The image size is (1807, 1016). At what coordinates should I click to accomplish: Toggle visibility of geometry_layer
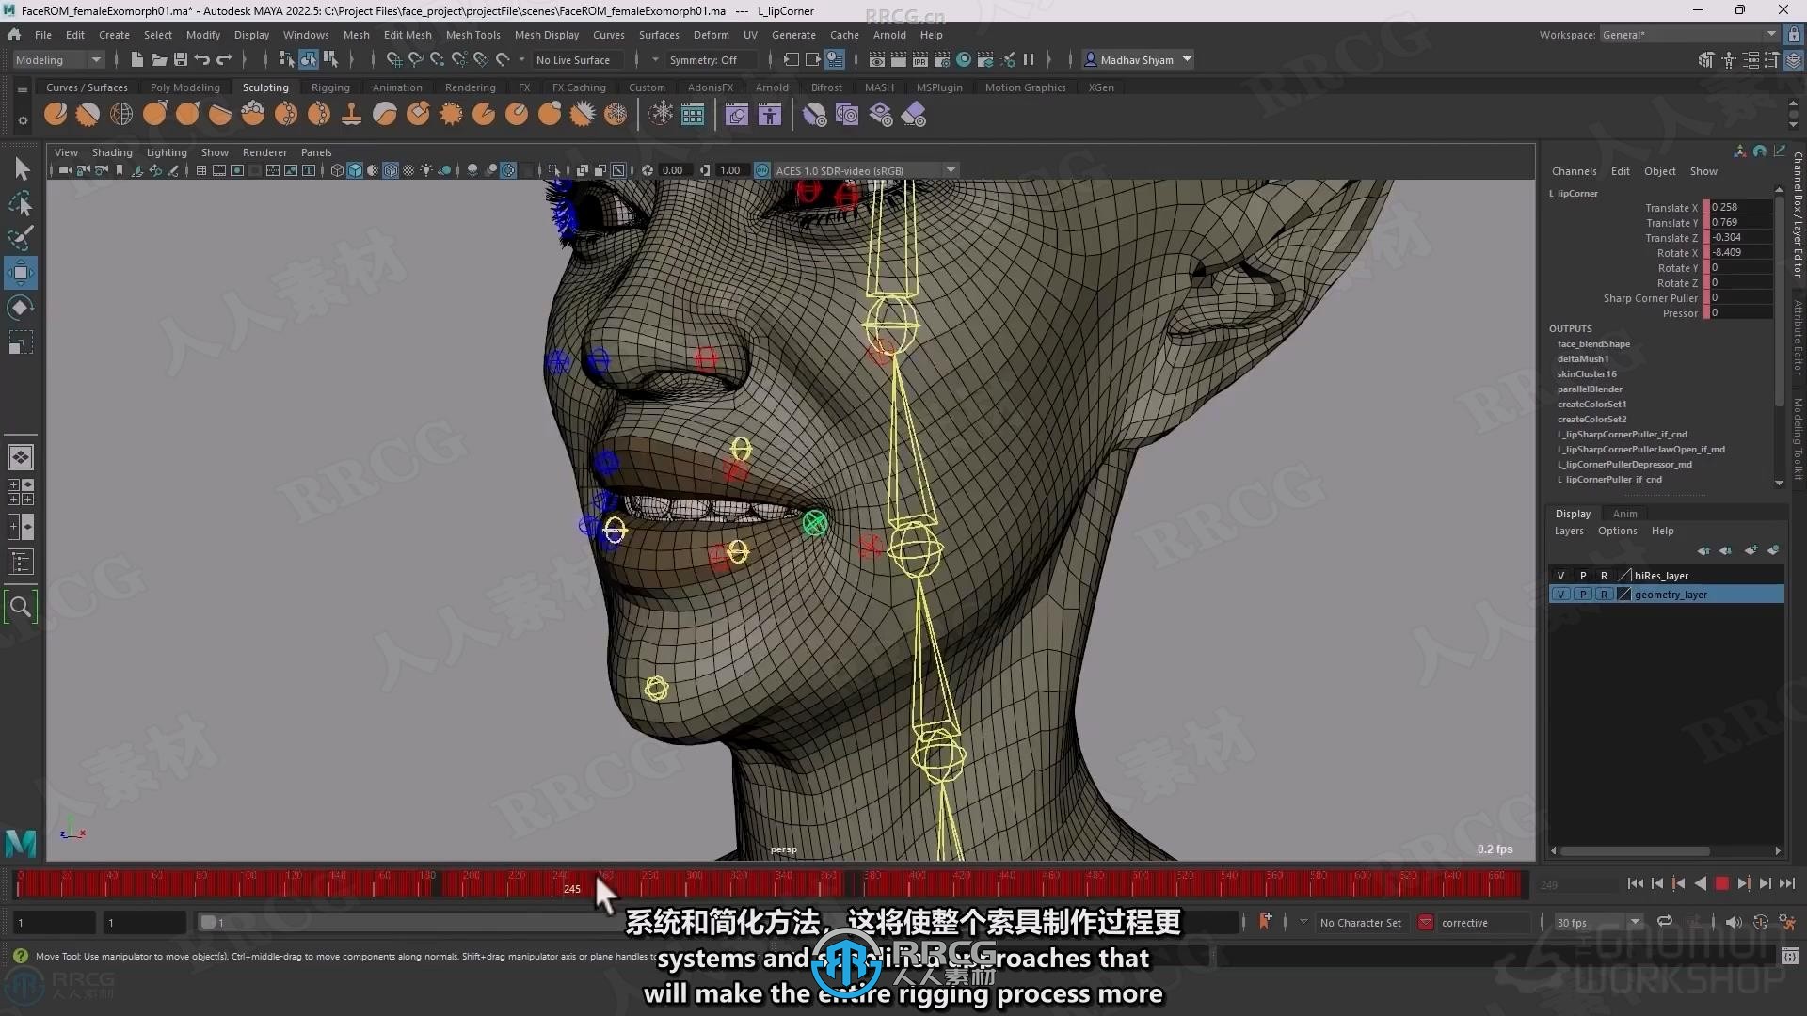click(1561, 595)
